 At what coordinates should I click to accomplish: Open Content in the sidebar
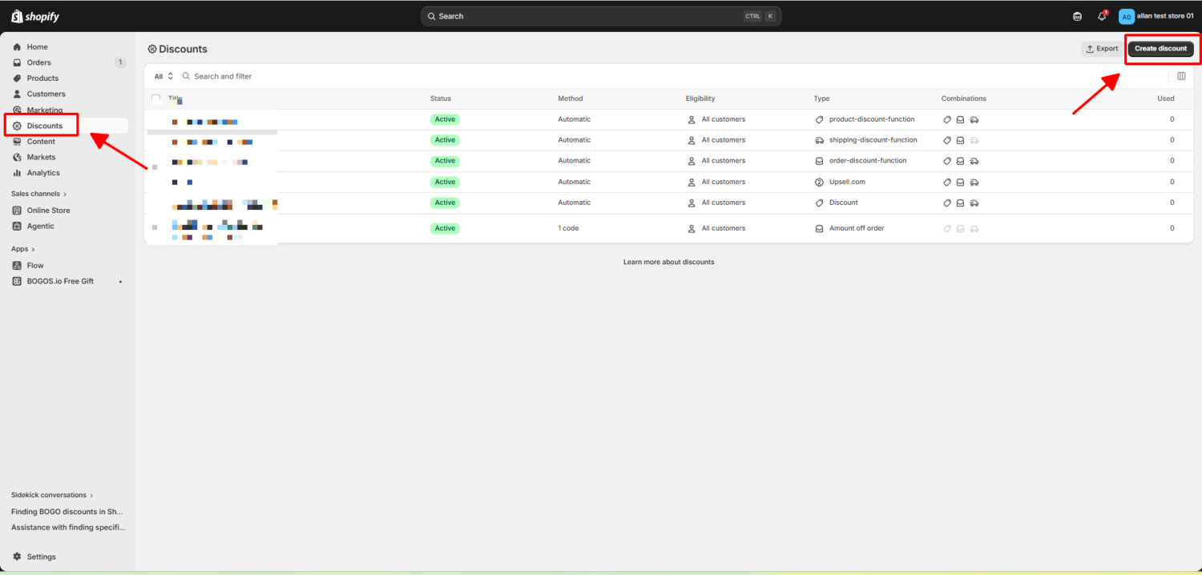pos(41,142)
